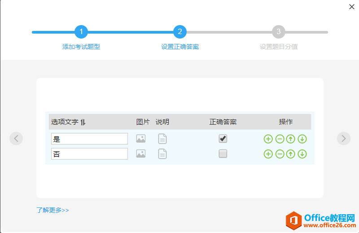Click the text field containing 否
Image resolution: width=359 pixels, height=233 pixels.
[x=89, y=154]
